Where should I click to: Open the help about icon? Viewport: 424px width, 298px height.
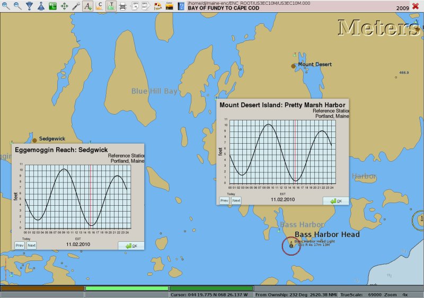[x=181, y=6]
